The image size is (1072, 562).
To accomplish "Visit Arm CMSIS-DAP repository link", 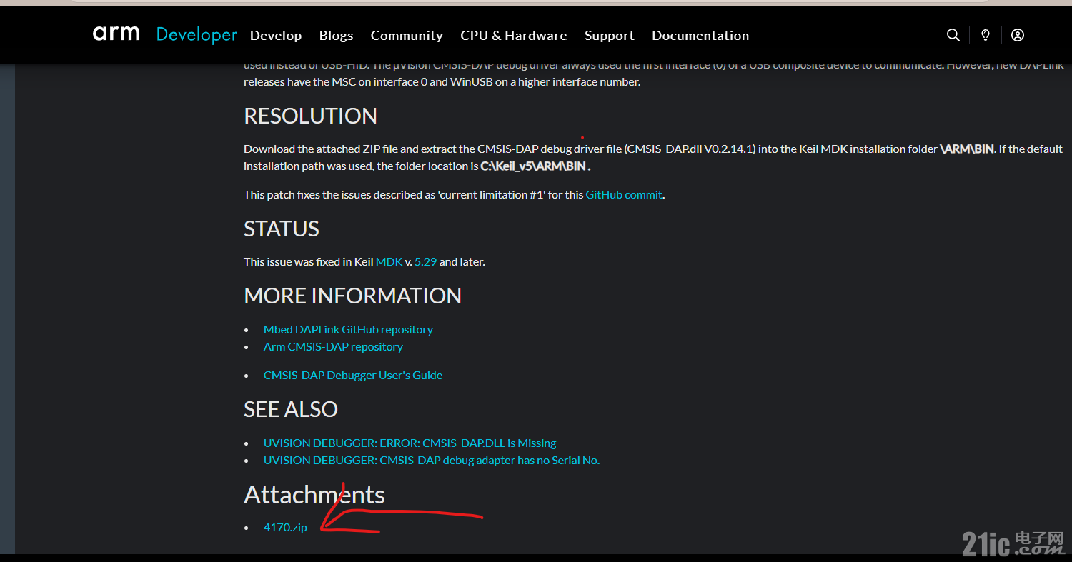I will (x=333, y=346).
